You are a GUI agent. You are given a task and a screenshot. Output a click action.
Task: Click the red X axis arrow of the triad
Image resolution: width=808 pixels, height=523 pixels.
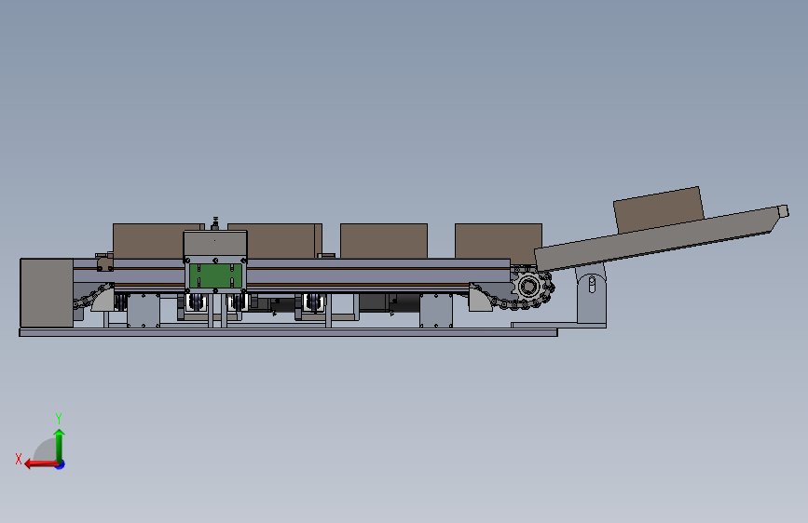tap(40, 464)
